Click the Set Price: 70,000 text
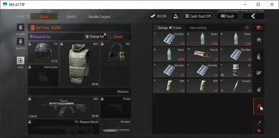This screenshot has width=279, height=138. [x=48, y=28]
